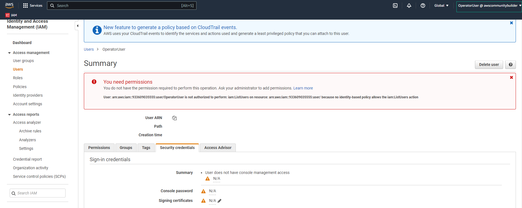The image size is (522, 208).
Task: Click the info icon in the blue banner
Action: point(97,30)
